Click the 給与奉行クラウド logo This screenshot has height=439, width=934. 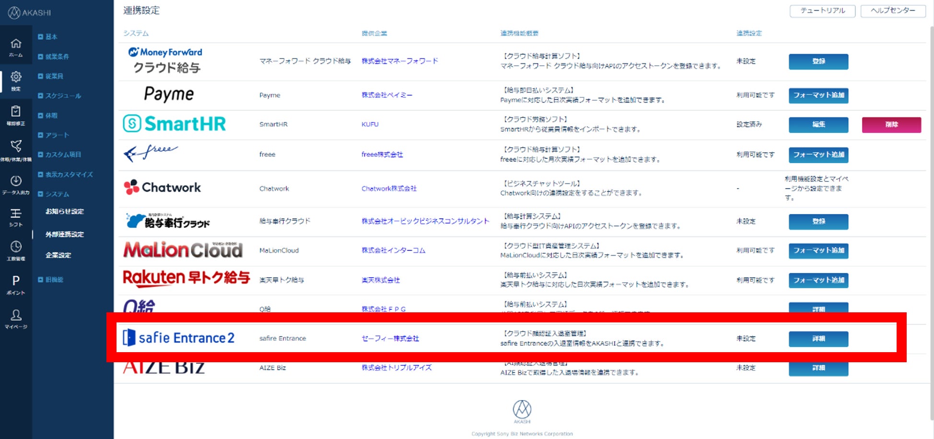pos(168,221)
